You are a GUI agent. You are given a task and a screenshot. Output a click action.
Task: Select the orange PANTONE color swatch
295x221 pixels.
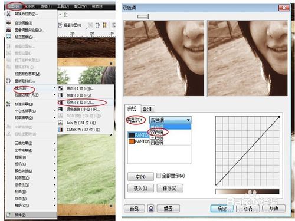pyautogui.click(x=132, y=141)
